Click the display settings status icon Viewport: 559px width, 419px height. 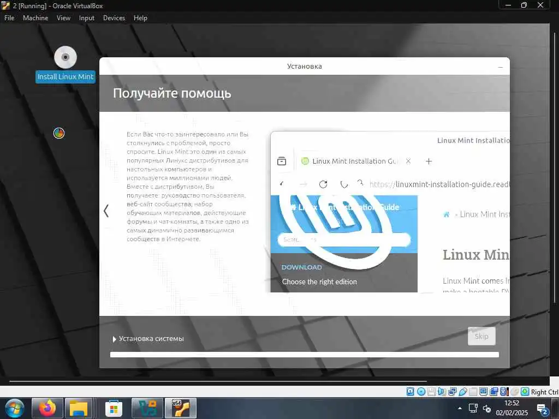click(x=484, y=392)
